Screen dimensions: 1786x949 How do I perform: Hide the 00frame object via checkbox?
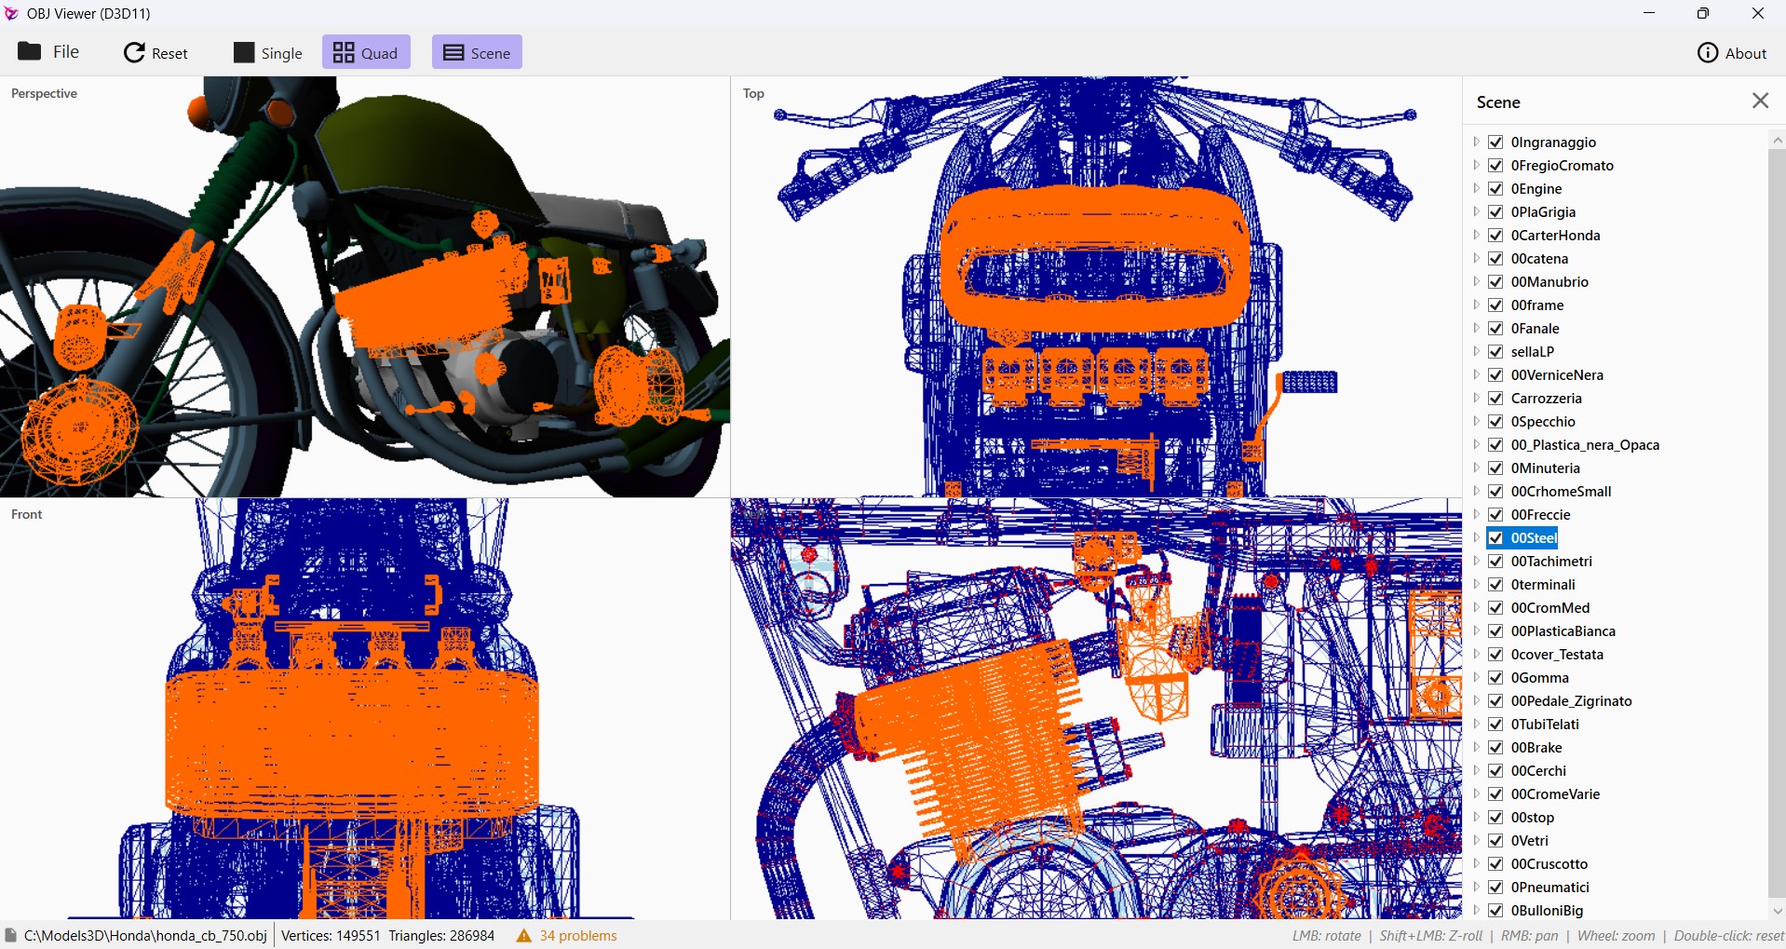(x=1495, y=305)
